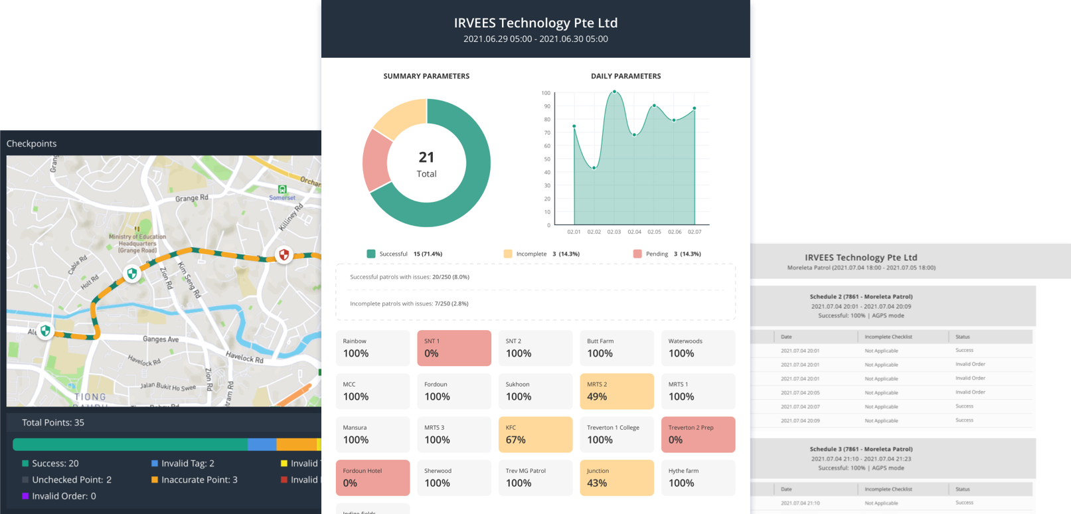Open the Fordoun Hotel 0% tile
This screenshot has height=514, width=1071.
pos(372,477)
